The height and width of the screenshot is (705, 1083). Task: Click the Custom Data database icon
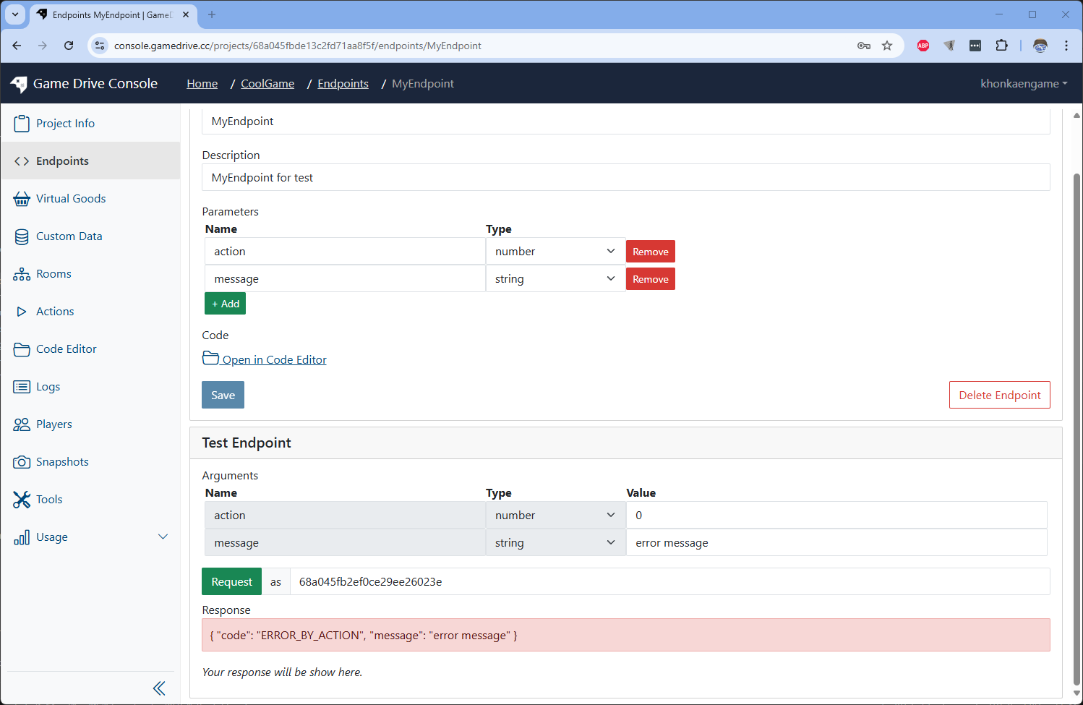coord(22,236)
